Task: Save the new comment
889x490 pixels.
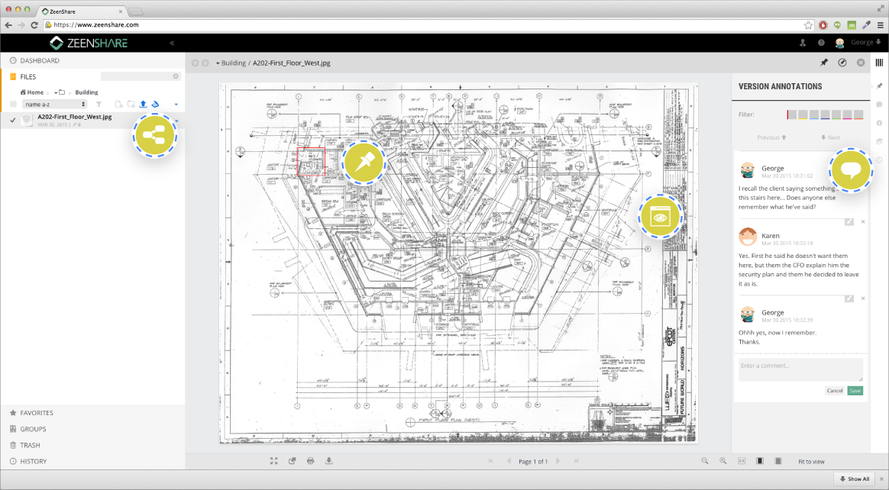Action: tap(855, 391)
